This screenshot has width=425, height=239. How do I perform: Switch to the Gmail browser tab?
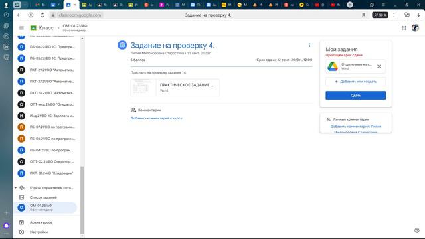(x=40, y=5)
